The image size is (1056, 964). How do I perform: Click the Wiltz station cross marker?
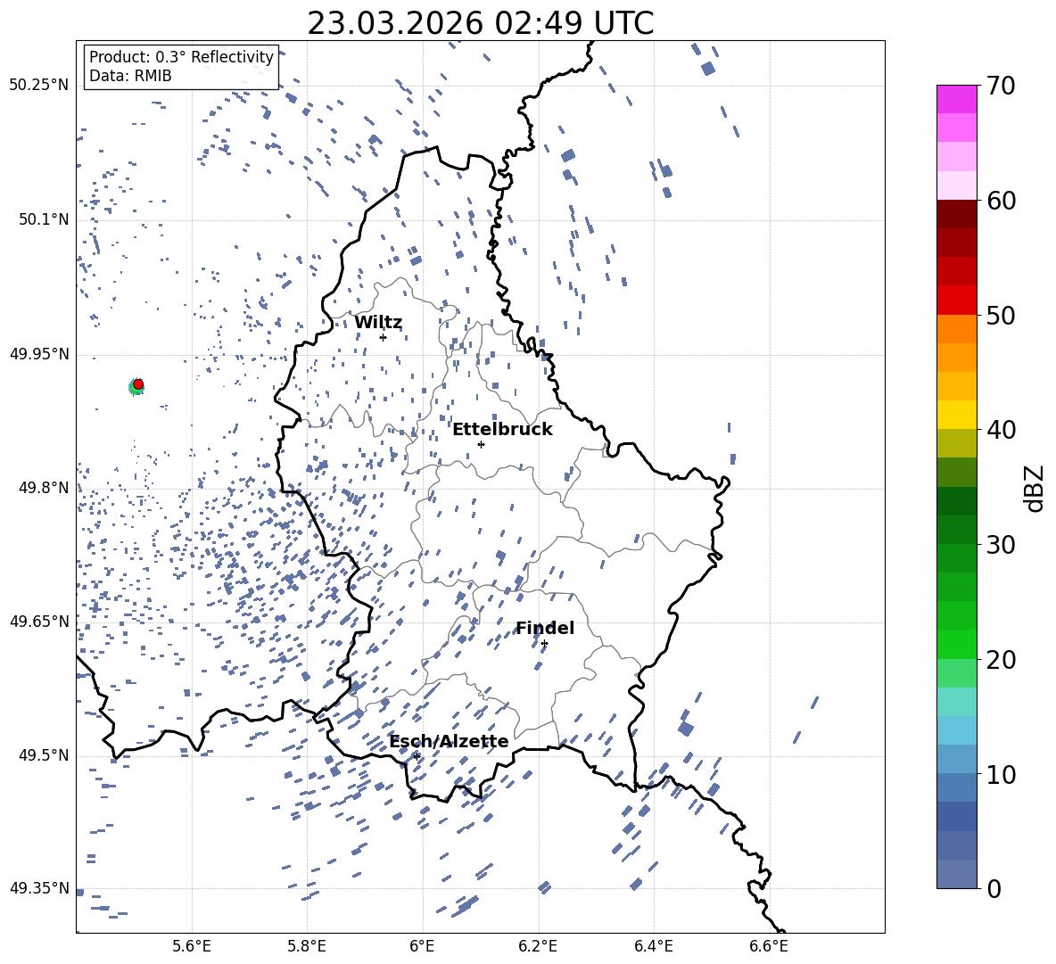(383, 337)
